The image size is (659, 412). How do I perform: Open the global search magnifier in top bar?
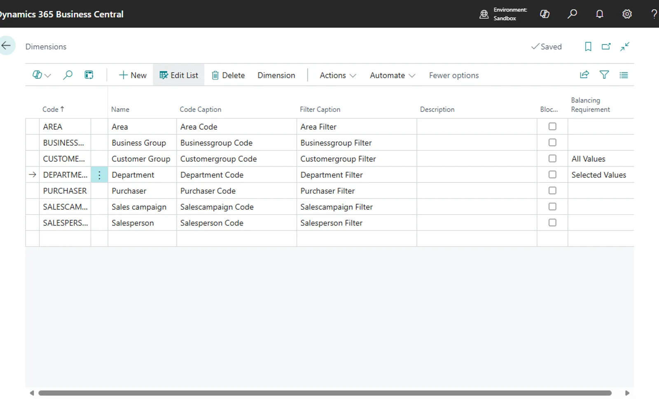[572, 14]
